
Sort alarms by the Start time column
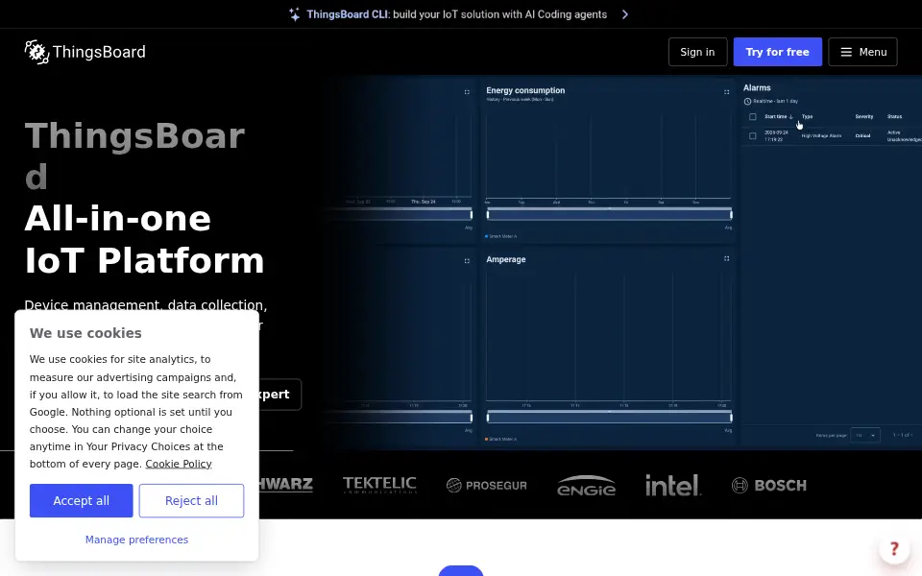(x=779, y=116)
